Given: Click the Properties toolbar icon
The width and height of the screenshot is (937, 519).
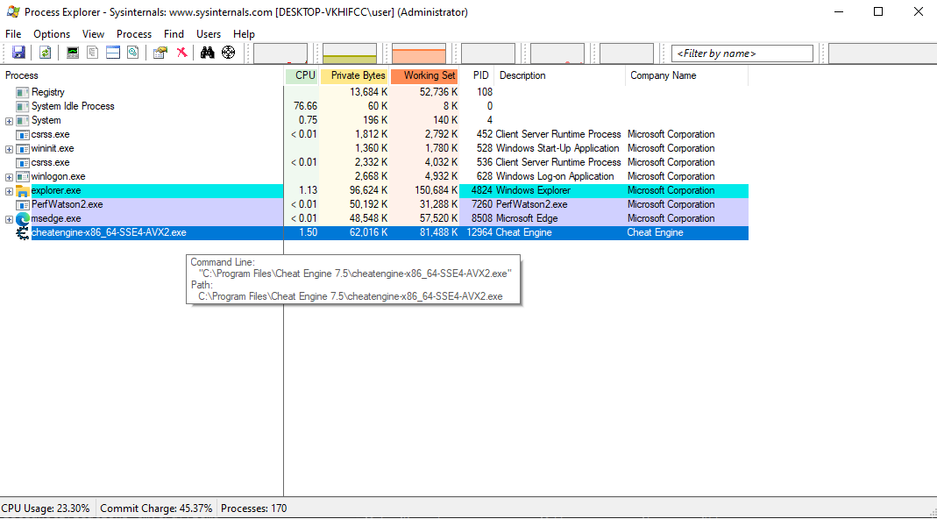Looking at the screenshot, I should point(160,53).
